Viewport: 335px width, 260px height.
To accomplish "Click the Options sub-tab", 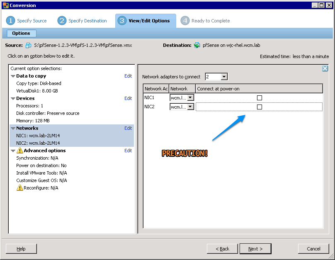I will tap(22, 33).
